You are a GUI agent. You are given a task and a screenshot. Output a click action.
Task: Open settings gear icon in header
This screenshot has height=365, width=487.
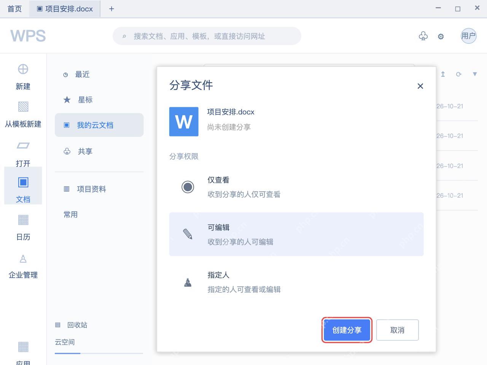[441, 36]
